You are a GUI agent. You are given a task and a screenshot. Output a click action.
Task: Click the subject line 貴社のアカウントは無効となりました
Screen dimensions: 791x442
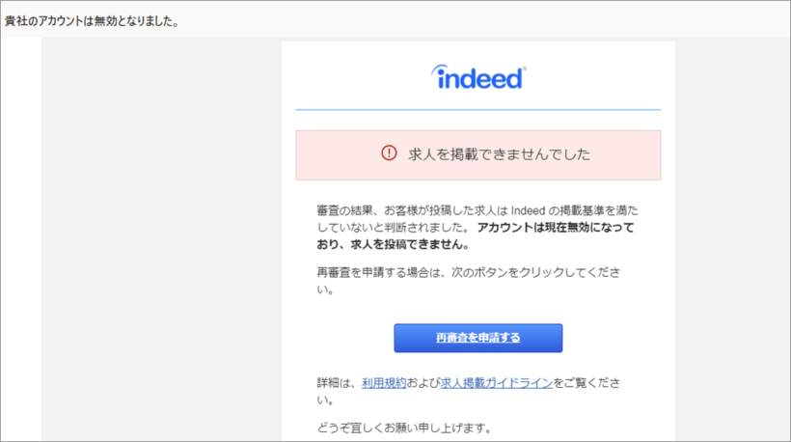click(92, 20)
